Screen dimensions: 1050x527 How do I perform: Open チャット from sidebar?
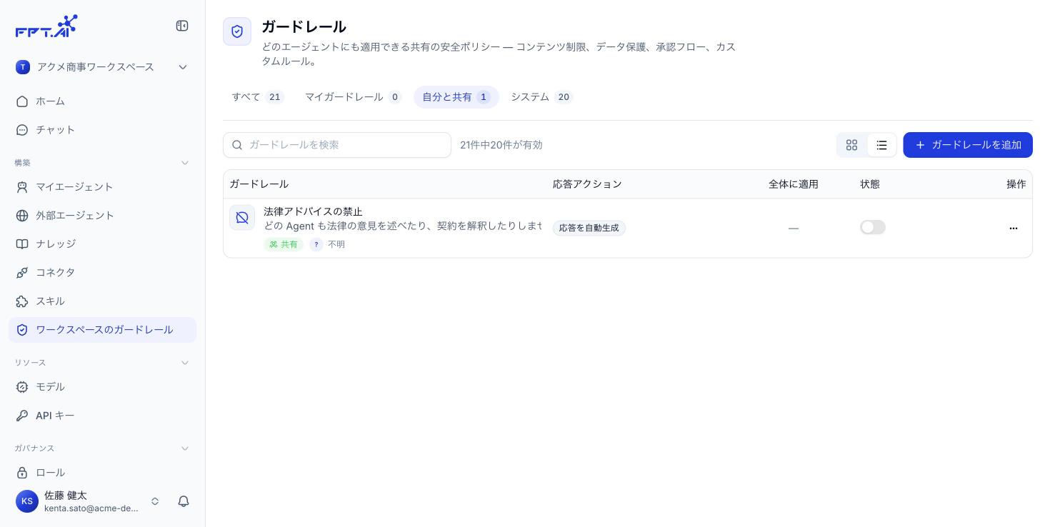(102, 130)
